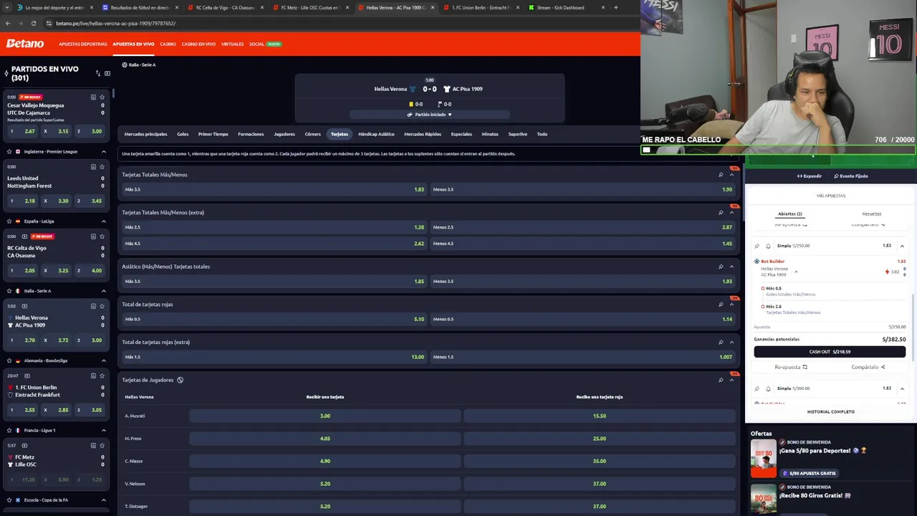917x516 pixels.
Task: Click the live stream filter icon in sidebar header
Action: point(107,73)
